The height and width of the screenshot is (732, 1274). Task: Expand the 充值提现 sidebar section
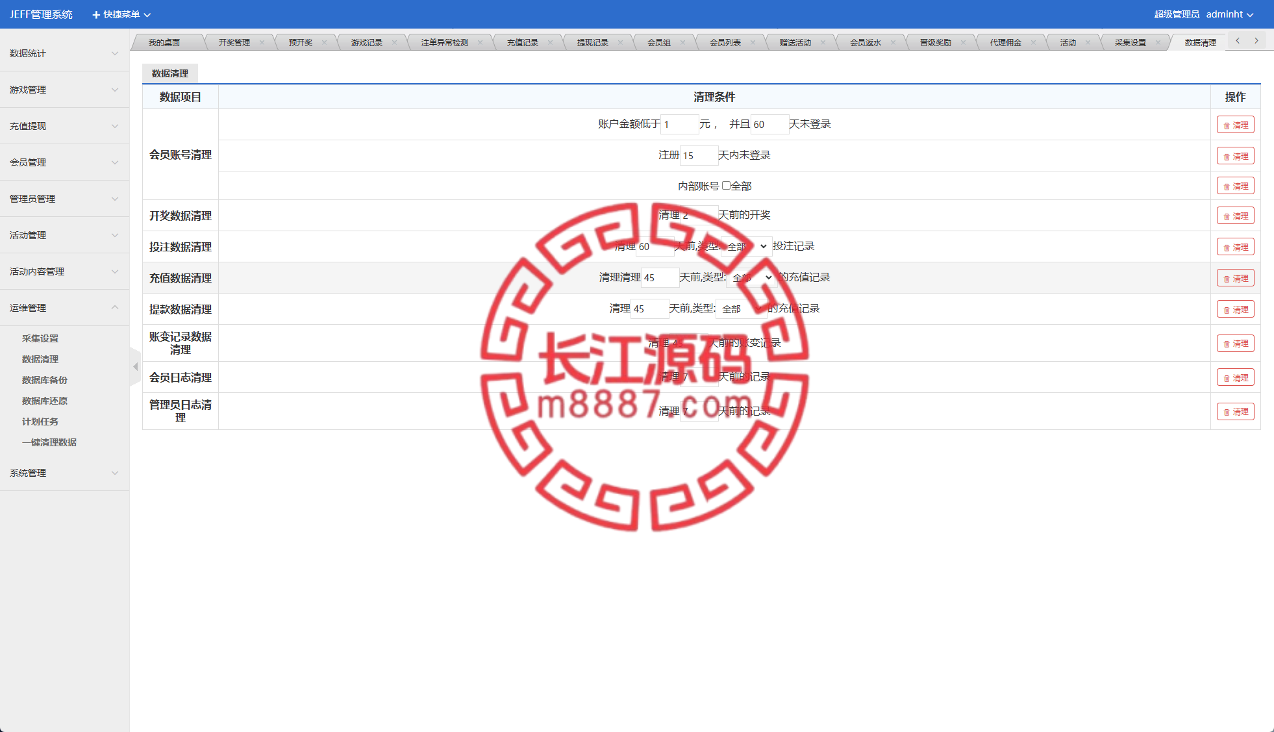coord(64,126)
